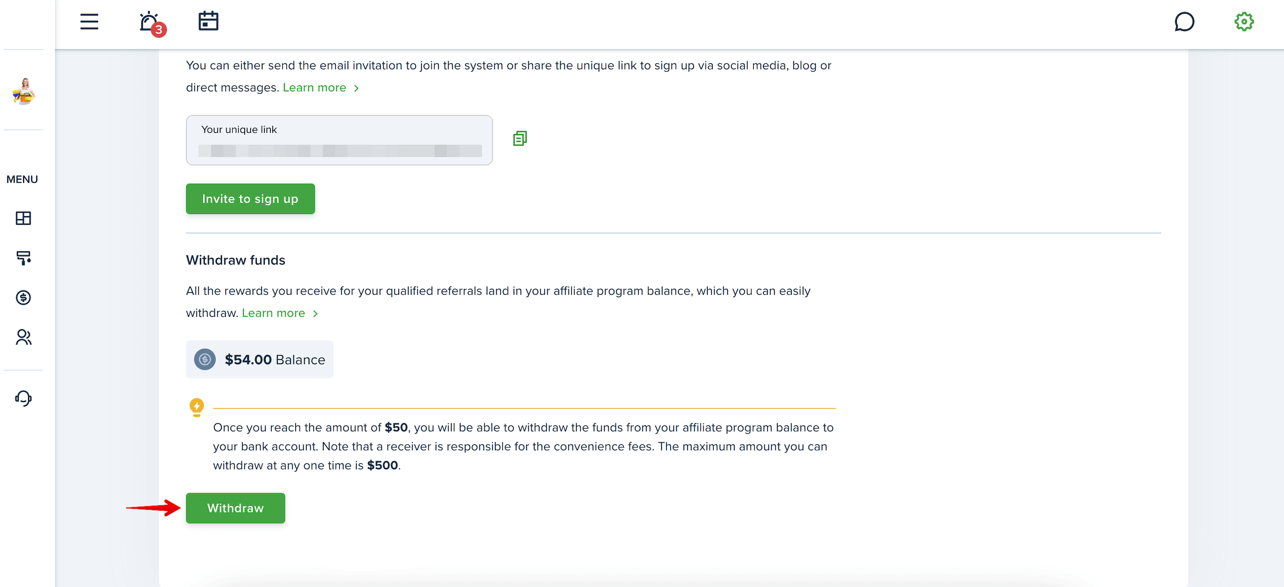The image size is (1284, 587).
Task: Click the profile avatar thumbnail
Action: coord(23,91)
